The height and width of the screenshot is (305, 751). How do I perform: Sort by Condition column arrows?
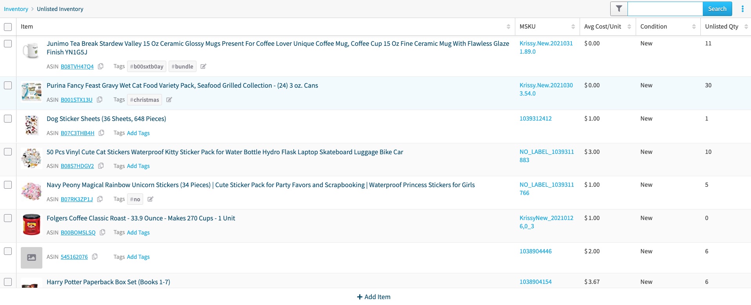[x=694, y=27]
